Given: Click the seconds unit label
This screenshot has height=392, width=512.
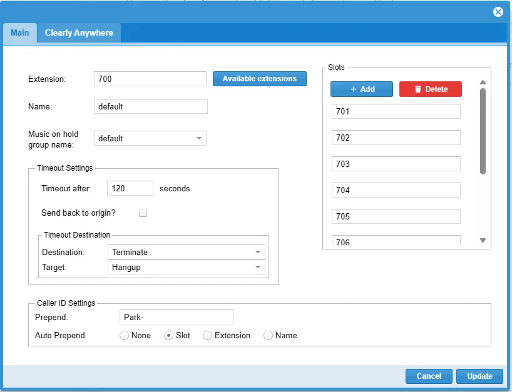Looking at the screenshot, I should pyautogui.click(x=175, y=189).
